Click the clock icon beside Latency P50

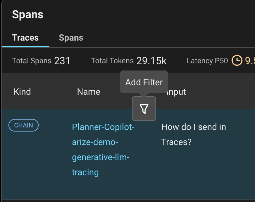coord(237,60)
